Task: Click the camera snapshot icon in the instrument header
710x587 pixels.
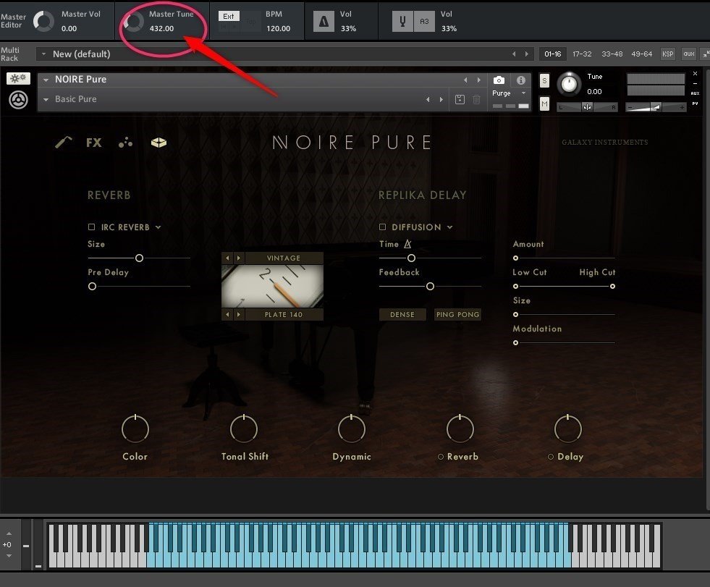Action: [x=498, y=81]
